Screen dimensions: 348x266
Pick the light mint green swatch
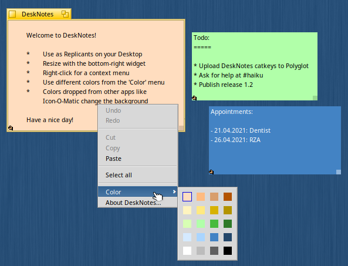(x=201, y=224)
